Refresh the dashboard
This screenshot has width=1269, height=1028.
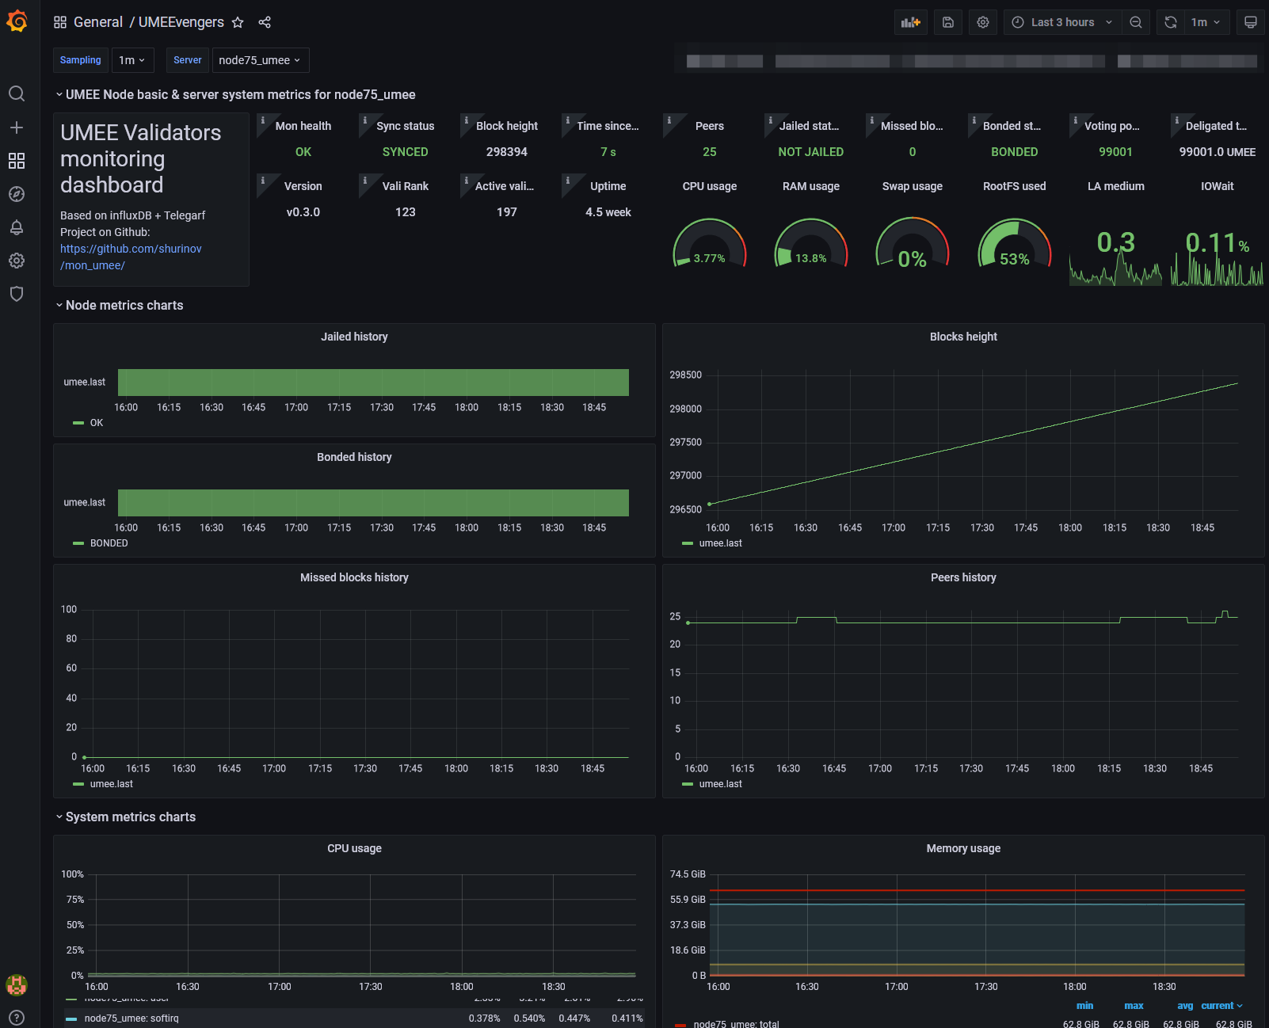pos(1171,22)
